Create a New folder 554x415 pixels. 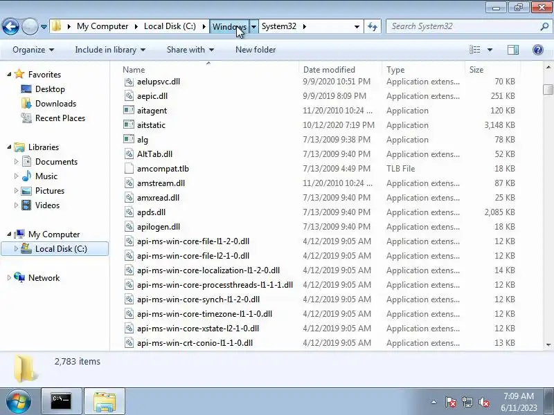[x=256, y=50]
